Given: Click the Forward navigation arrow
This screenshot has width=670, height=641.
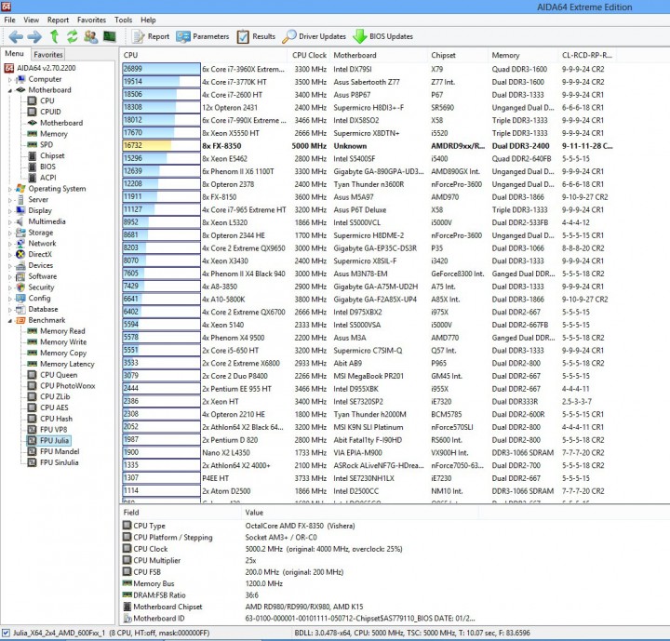Looking at the screenshot, I should pyautogui.click(x=34, y=37).
